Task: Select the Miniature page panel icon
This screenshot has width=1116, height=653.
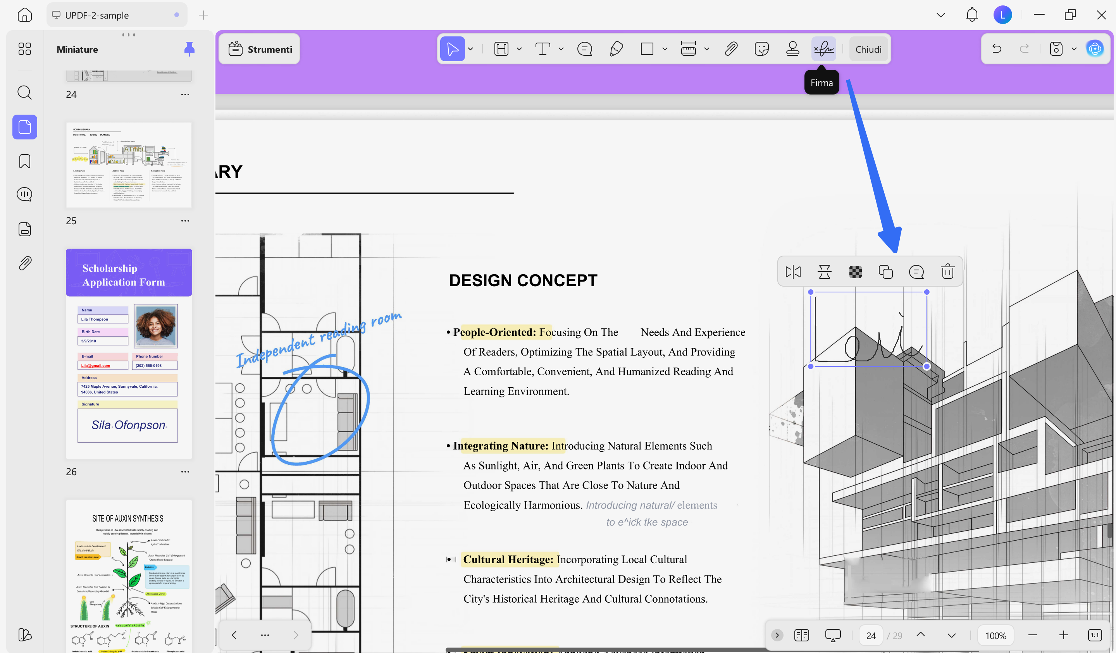Action: tap(25, 127)
